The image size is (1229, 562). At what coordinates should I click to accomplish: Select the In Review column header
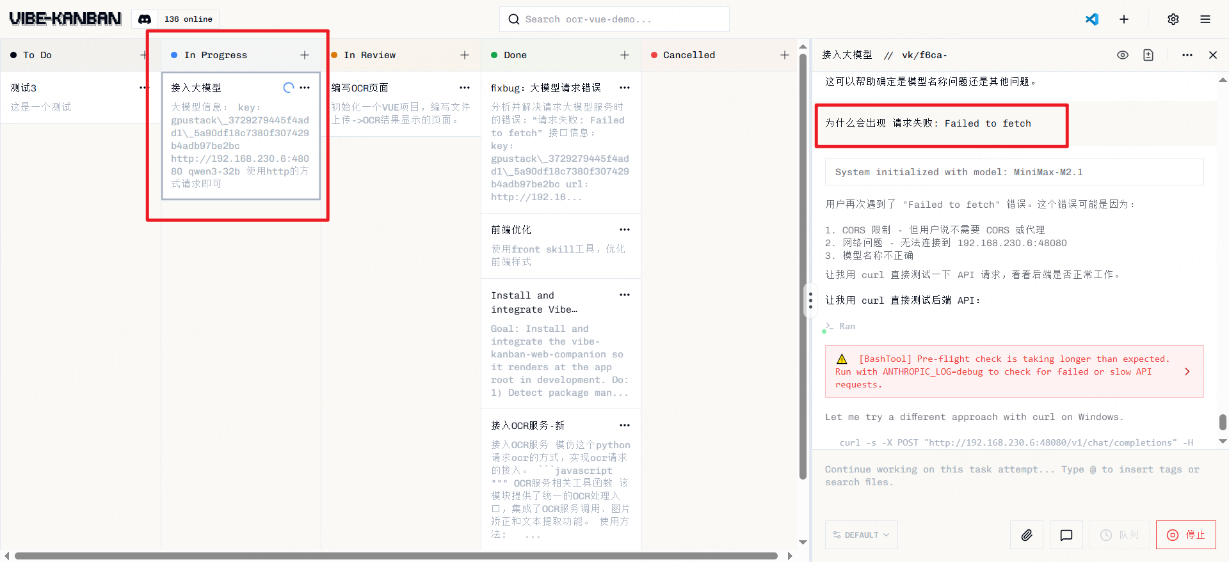coord(369,55)
